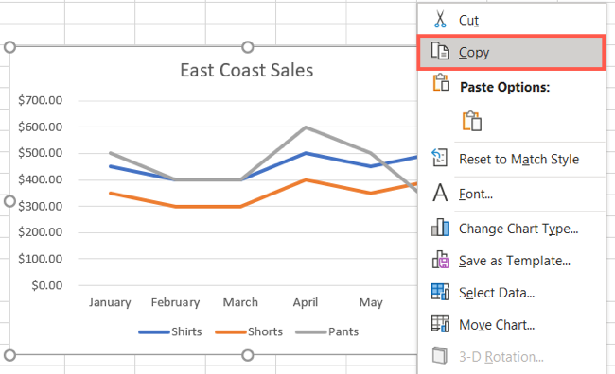Click the $200.00 axis label
Screen dimensions: 615x374
click(40, 231)
